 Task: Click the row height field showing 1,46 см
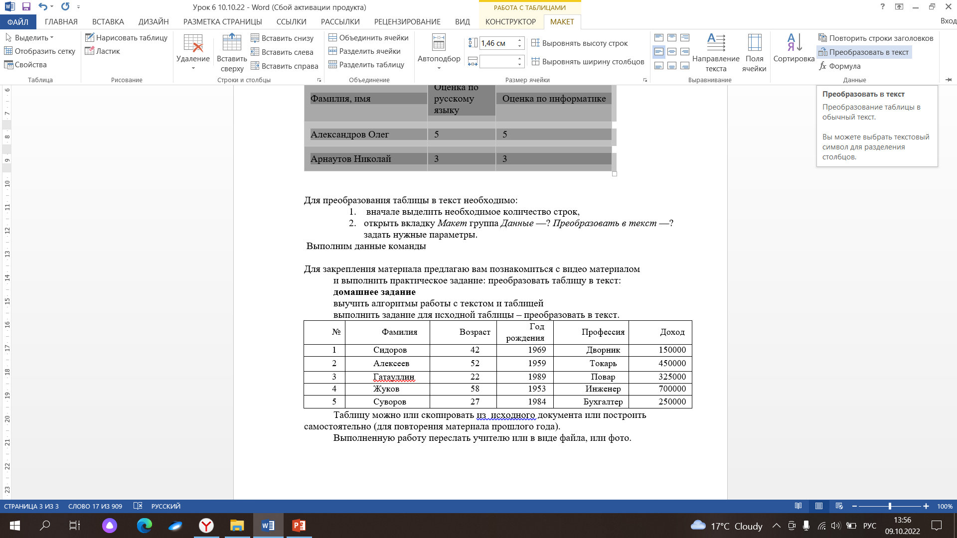coord(497,43)
